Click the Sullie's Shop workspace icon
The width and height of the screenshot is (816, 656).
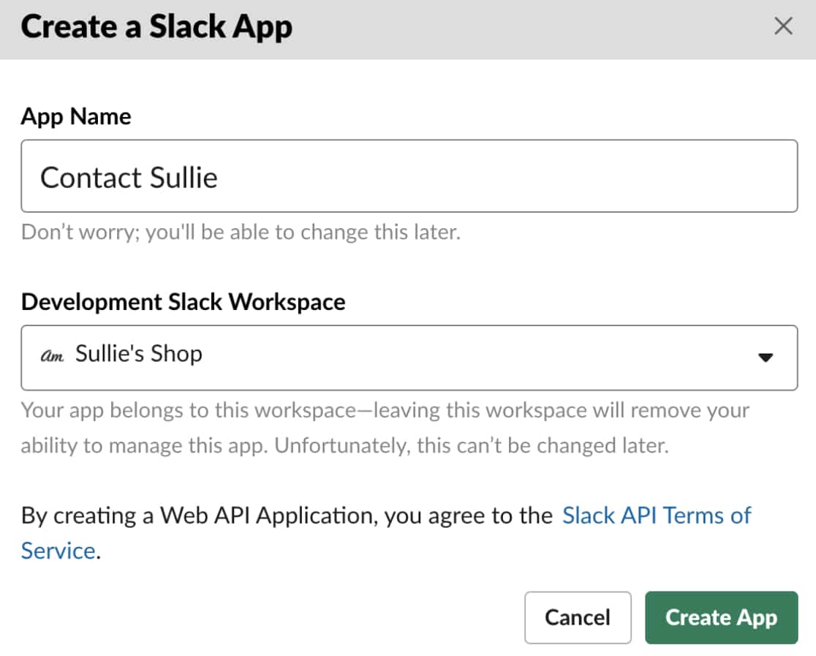coord(52,355)
